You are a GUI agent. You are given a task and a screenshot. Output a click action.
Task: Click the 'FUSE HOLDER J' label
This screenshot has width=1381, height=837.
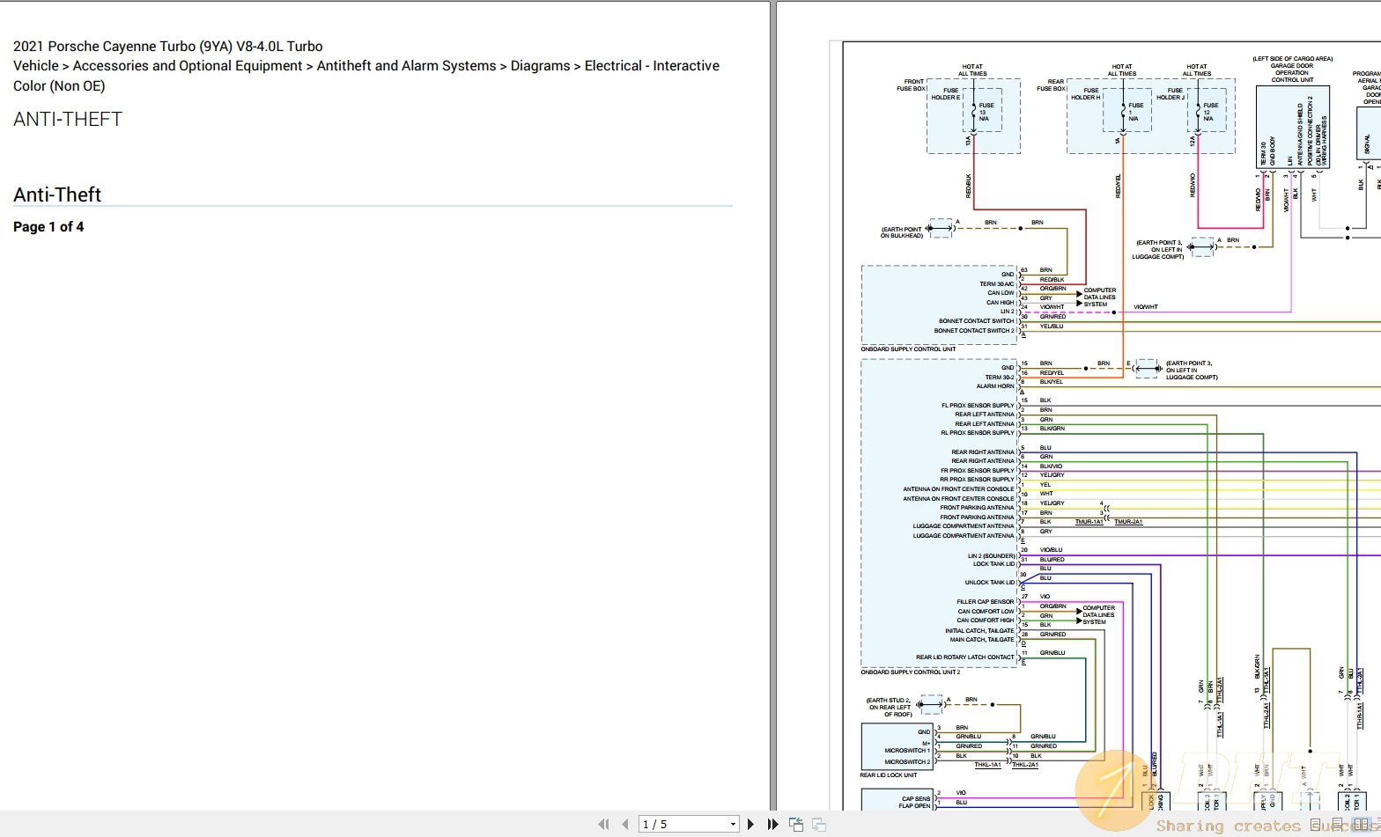[1171, 93]
